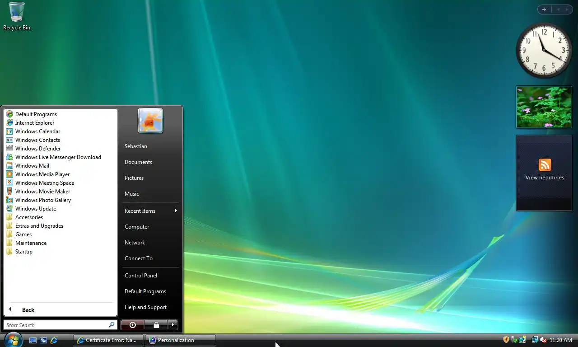The height and width of the screenshot is (347, 578).
Task: Open the shutdown options arrow menu
Action: click(x=173, y=325)
